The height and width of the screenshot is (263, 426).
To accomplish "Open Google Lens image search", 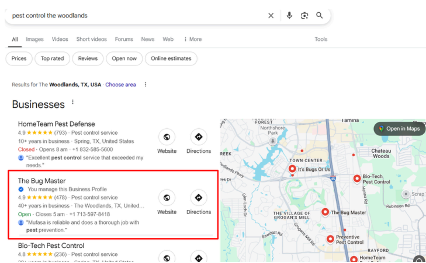I will (304, 16).
